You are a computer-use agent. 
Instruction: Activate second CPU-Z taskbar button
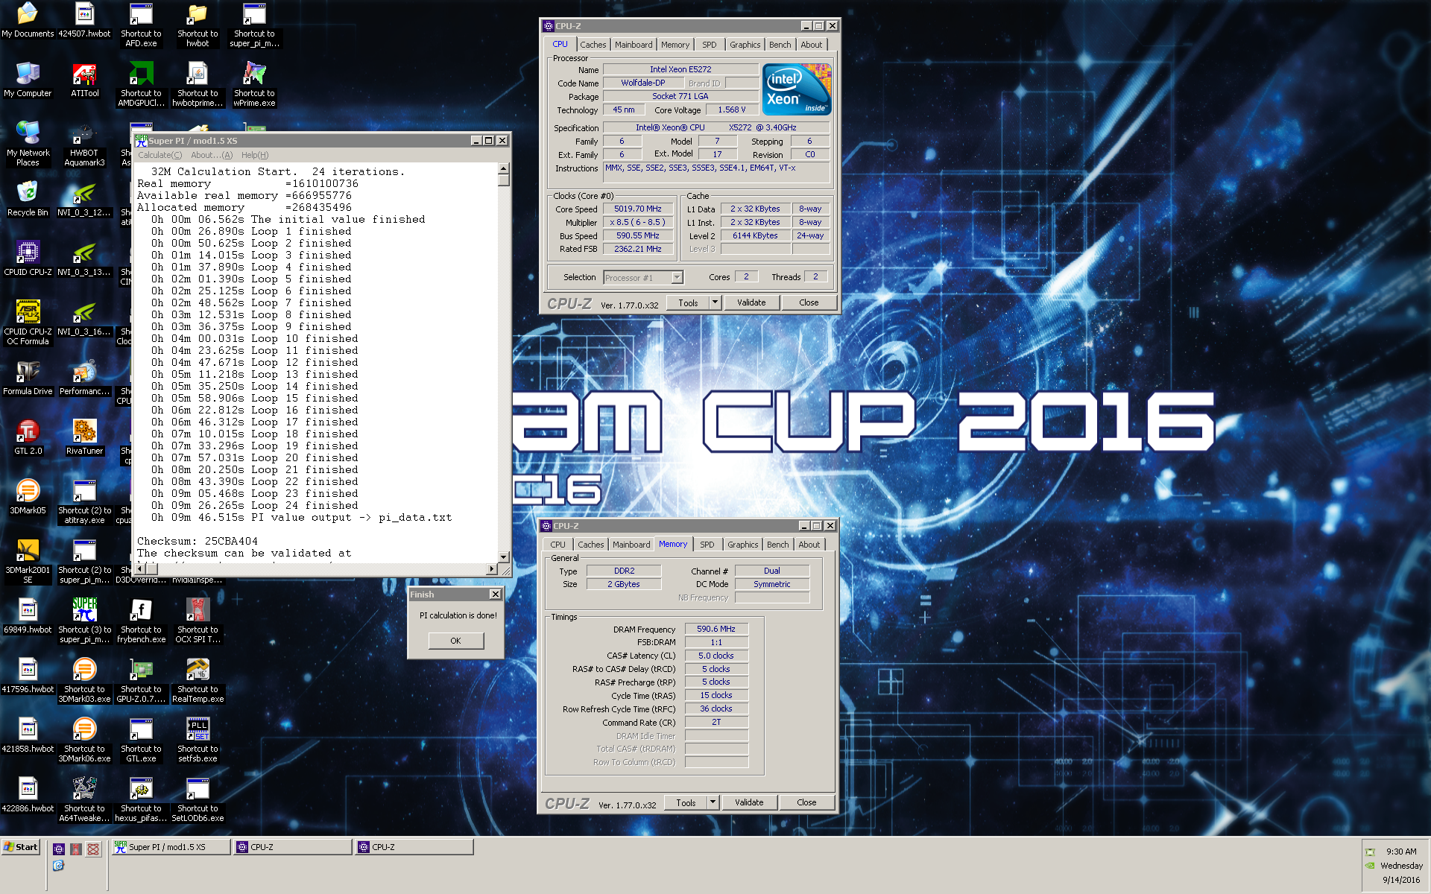(x=414, y=847)
